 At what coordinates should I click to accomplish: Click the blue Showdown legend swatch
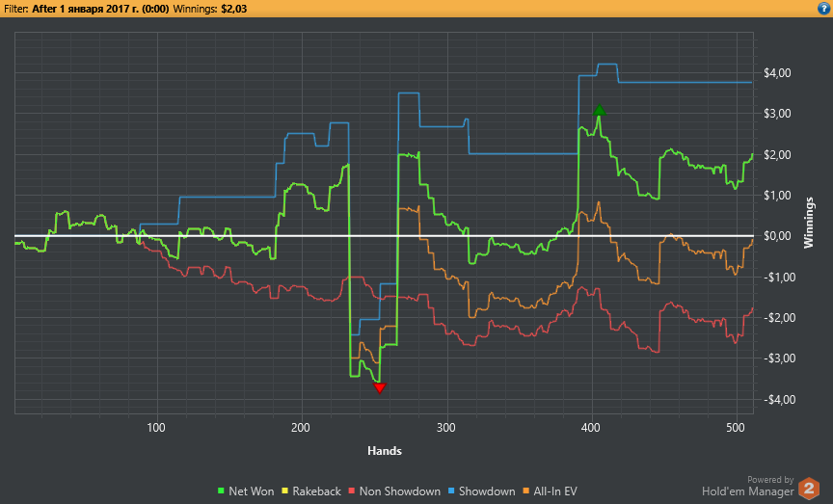(451, 491)
